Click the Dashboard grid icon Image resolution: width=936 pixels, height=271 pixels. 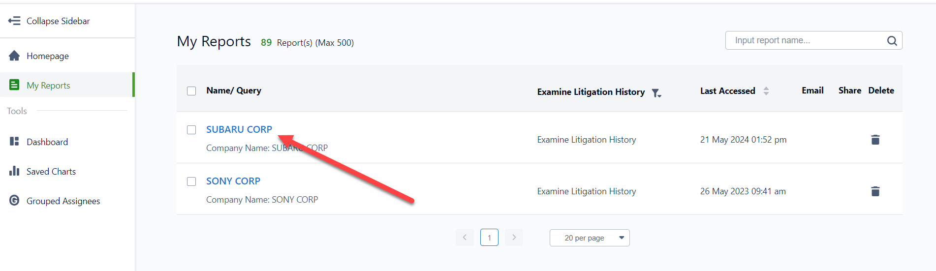tap(14, 142)
